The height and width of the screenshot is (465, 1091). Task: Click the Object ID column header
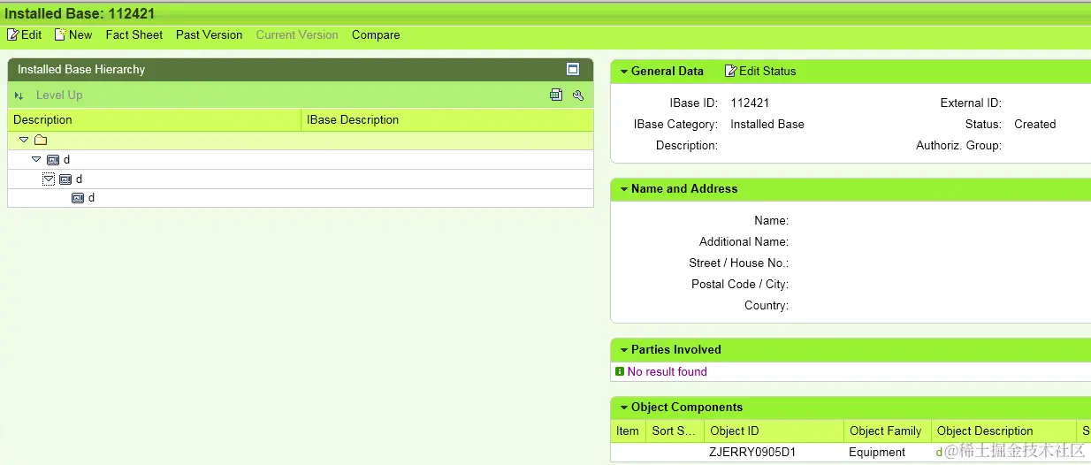tap(774, 431)
